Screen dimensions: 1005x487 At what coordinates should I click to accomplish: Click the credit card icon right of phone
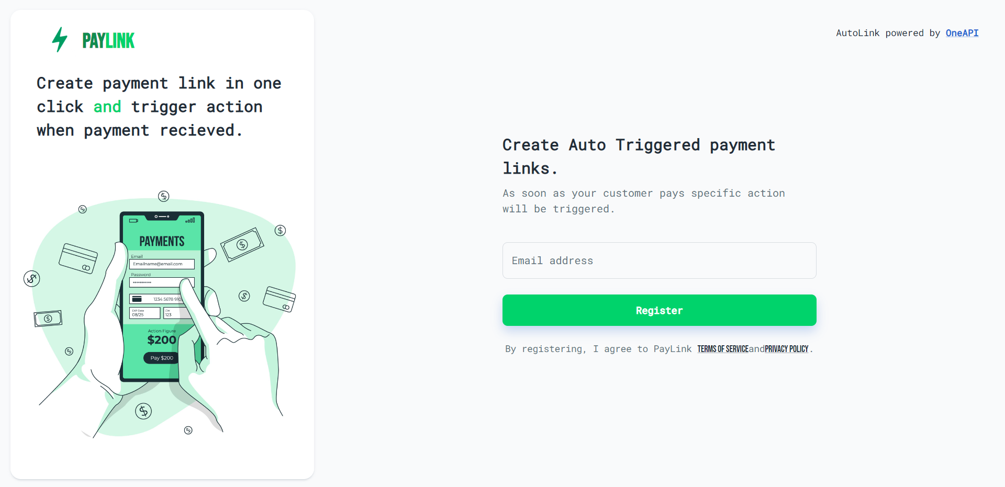pyautogui.click(x=279, y=299)
